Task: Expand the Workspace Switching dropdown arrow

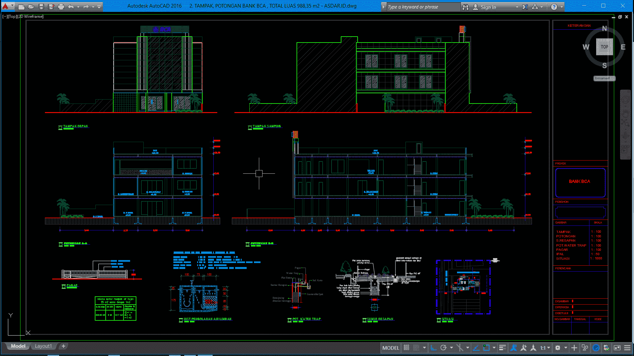Action: coord(565,347)
